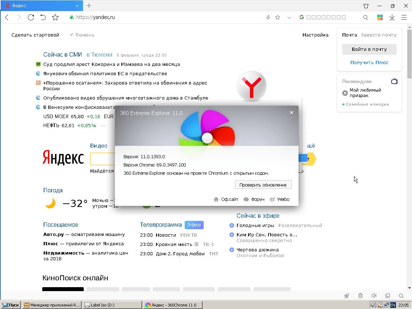Click Проверить обновление button

tap(263, 185)
